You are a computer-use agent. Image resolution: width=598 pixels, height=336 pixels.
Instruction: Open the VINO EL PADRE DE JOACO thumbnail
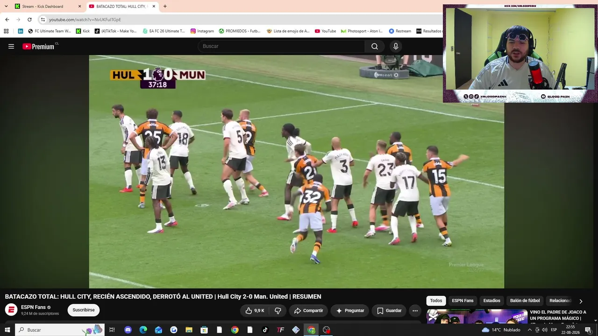point(477,316)
